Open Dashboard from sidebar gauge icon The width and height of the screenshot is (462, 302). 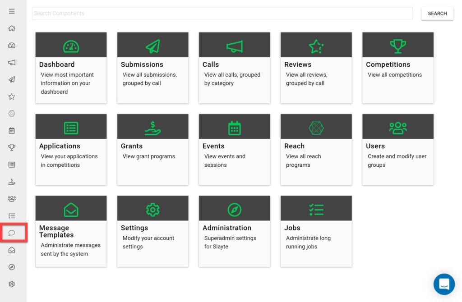pyautogui.click(x=12, y=46)
